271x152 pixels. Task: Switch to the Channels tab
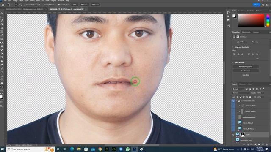(x=242, y=84)
